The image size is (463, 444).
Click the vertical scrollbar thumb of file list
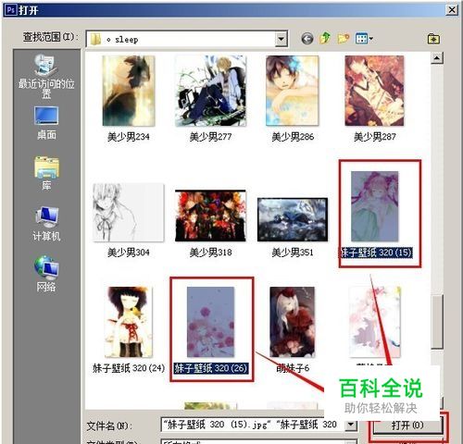coord(437,322)
